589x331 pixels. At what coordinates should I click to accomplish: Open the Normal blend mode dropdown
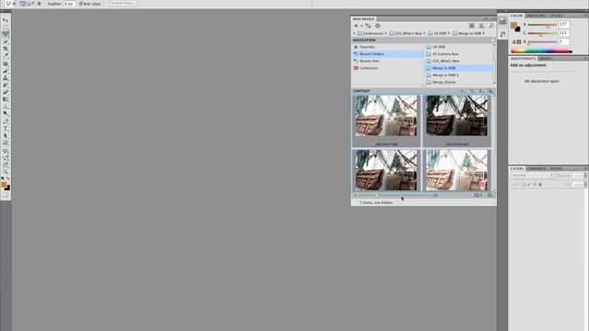click(532, 176)
